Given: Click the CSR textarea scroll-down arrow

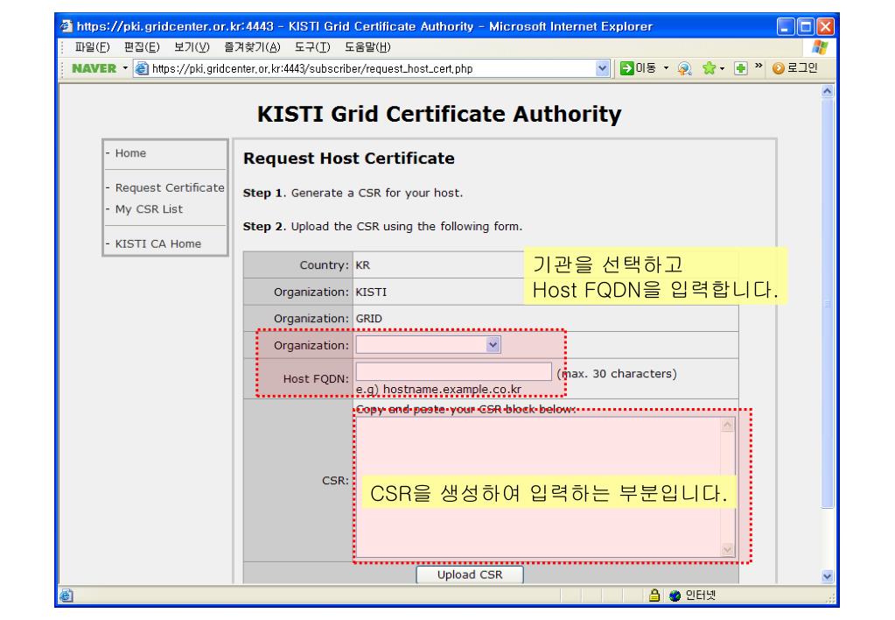Looking at the screenshot, I should 727,550.
